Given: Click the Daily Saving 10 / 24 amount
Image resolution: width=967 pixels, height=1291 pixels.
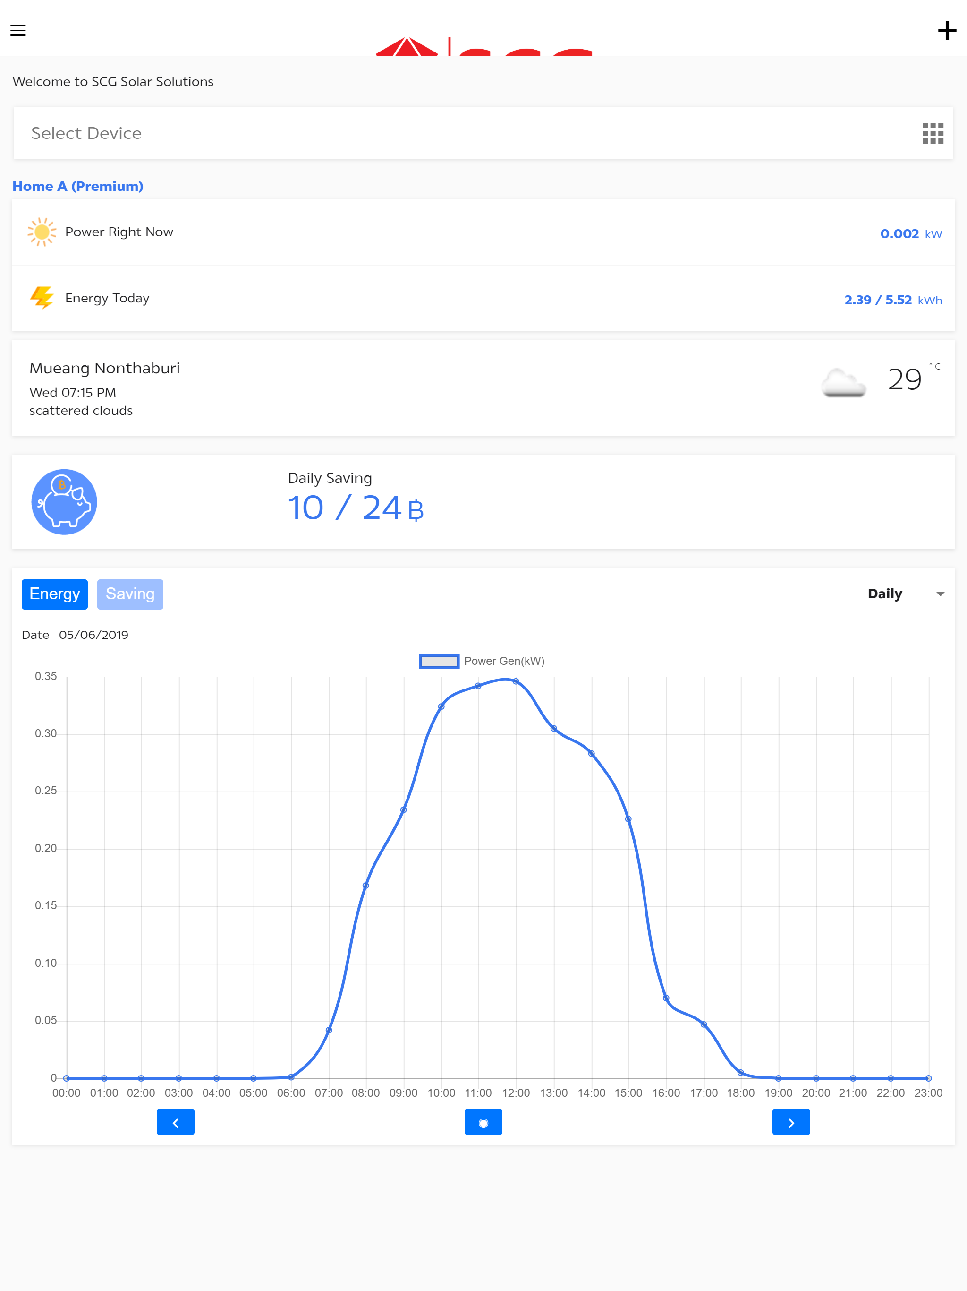Looking at the screenshot, I should [x=355, y=508].
